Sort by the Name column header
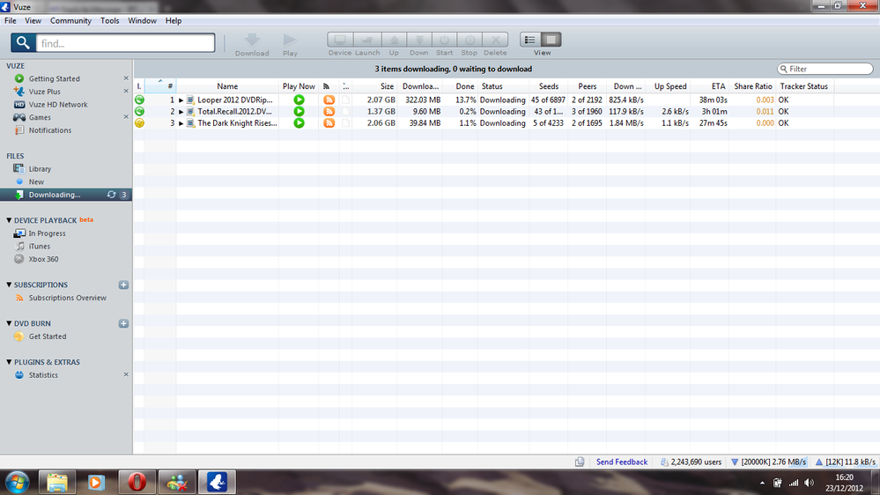This screenshot has width=880, height=495. tap(227, 86)
